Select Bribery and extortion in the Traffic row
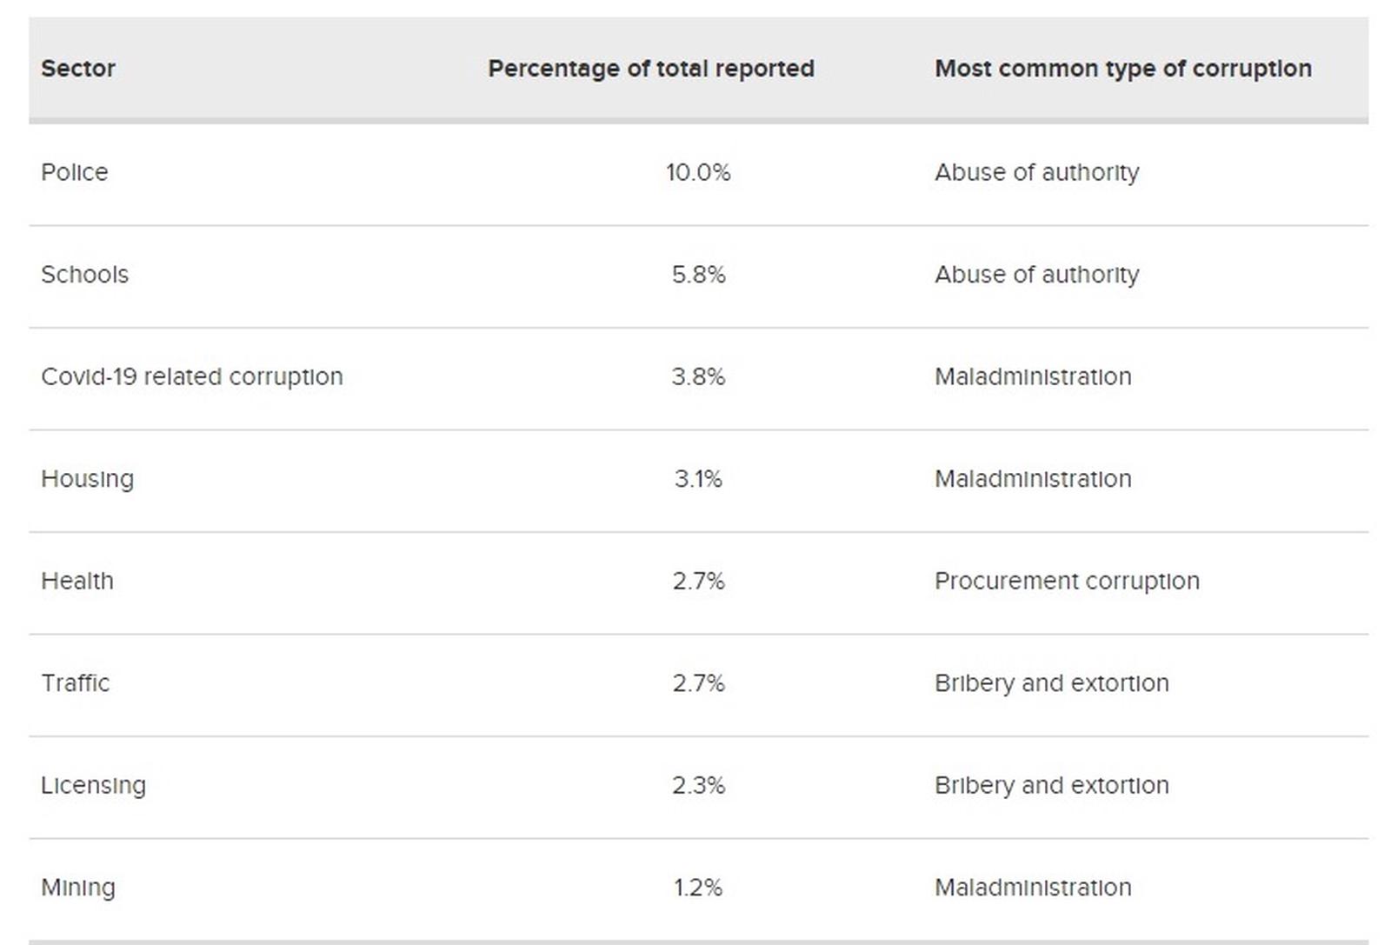 1051,683
